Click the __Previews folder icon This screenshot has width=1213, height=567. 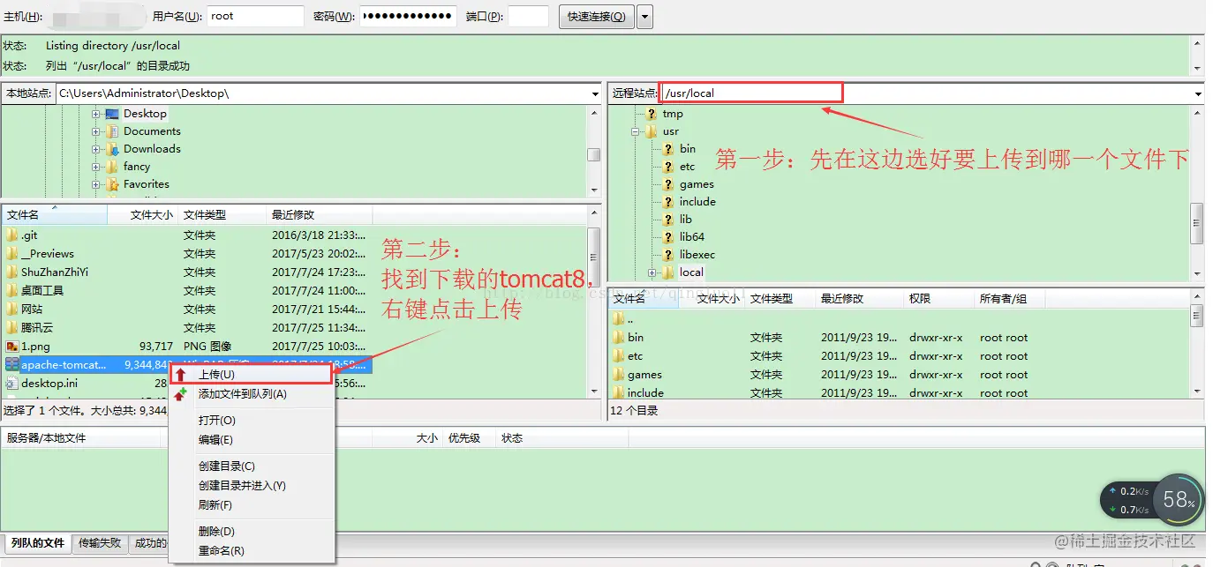(x=11, y=254)
